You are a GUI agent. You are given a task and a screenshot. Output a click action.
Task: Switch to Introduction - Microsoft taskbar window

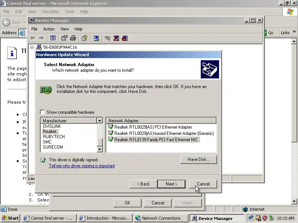pyautogui.click(x=105, y=218)
